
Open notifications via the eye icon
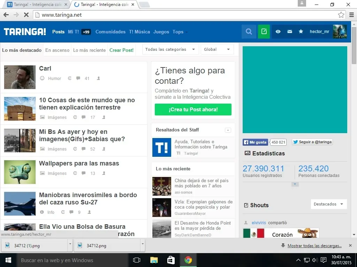pyautogui.click(x=278, y=32)
